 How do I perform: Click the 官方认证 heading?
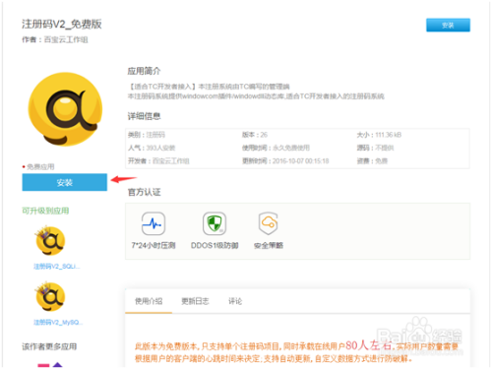coord(144,192)
